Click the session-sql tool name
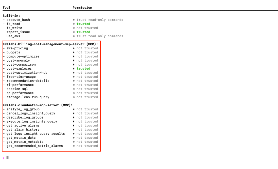278x169 pixels. click(x=17, y=89)
